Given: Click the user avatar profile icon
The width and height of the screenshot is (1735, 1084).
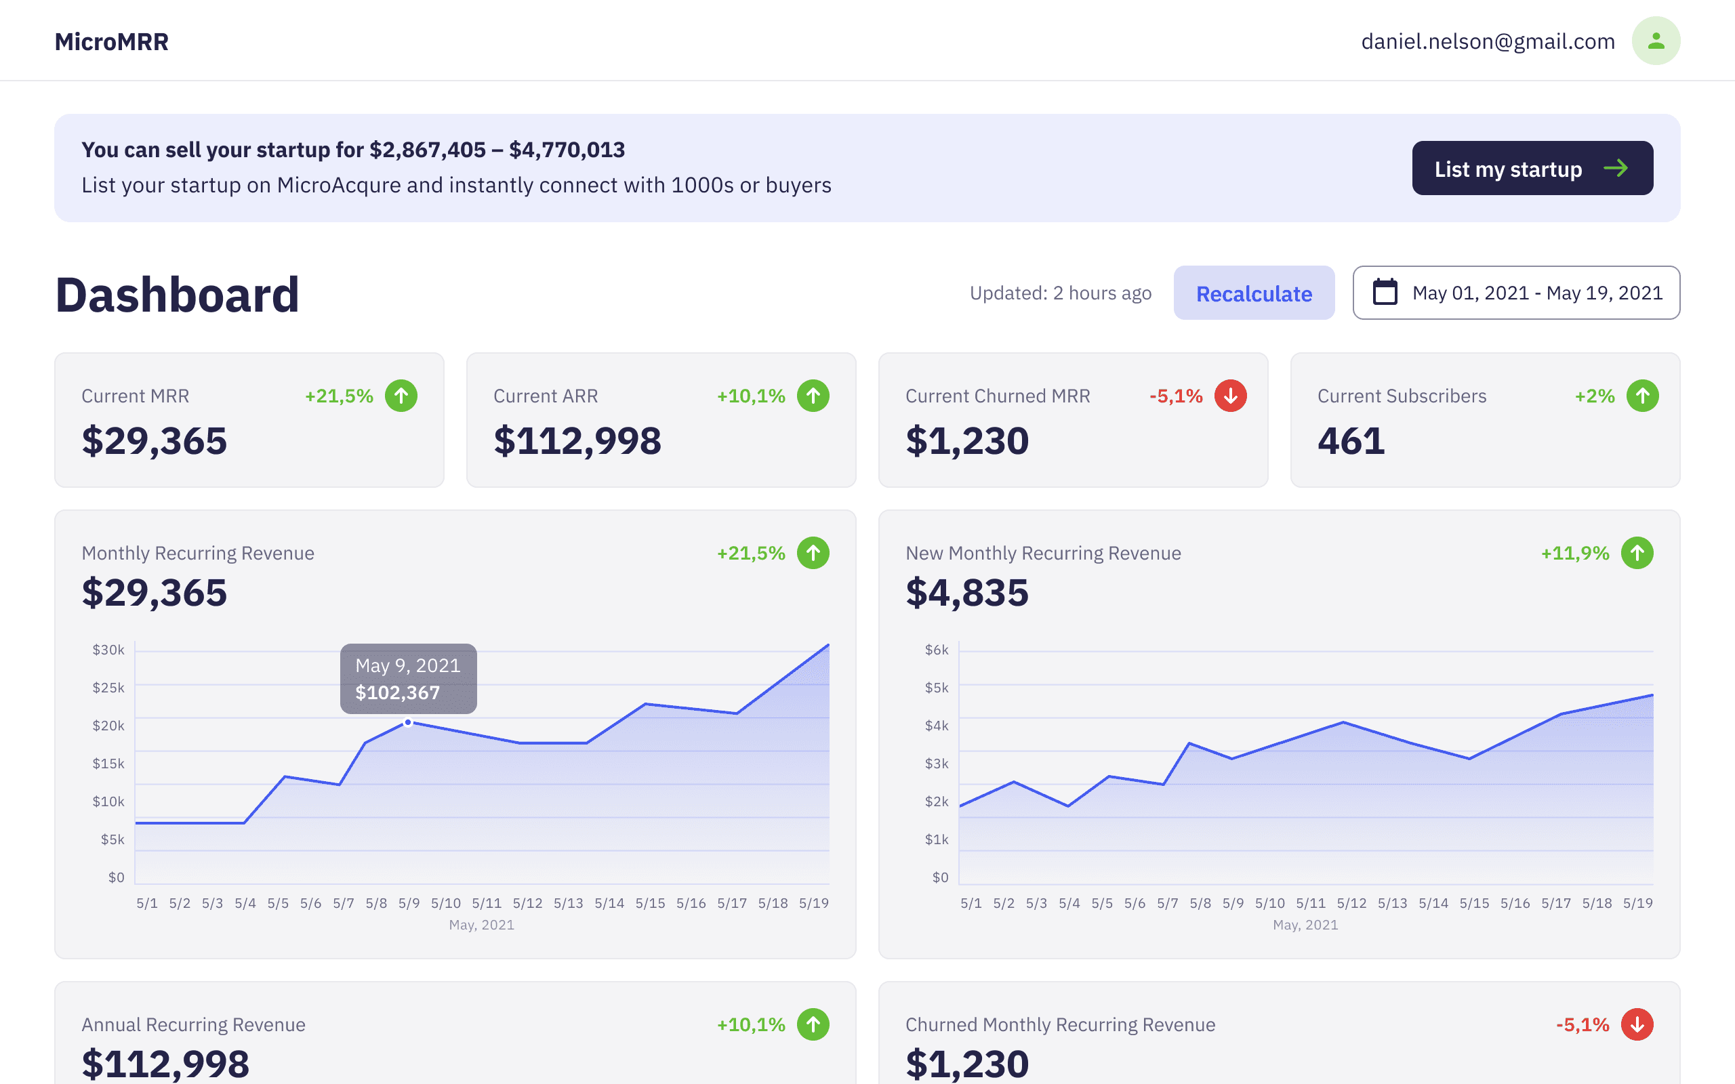Looking at the screenshot, I should (x=1656, y=41).
